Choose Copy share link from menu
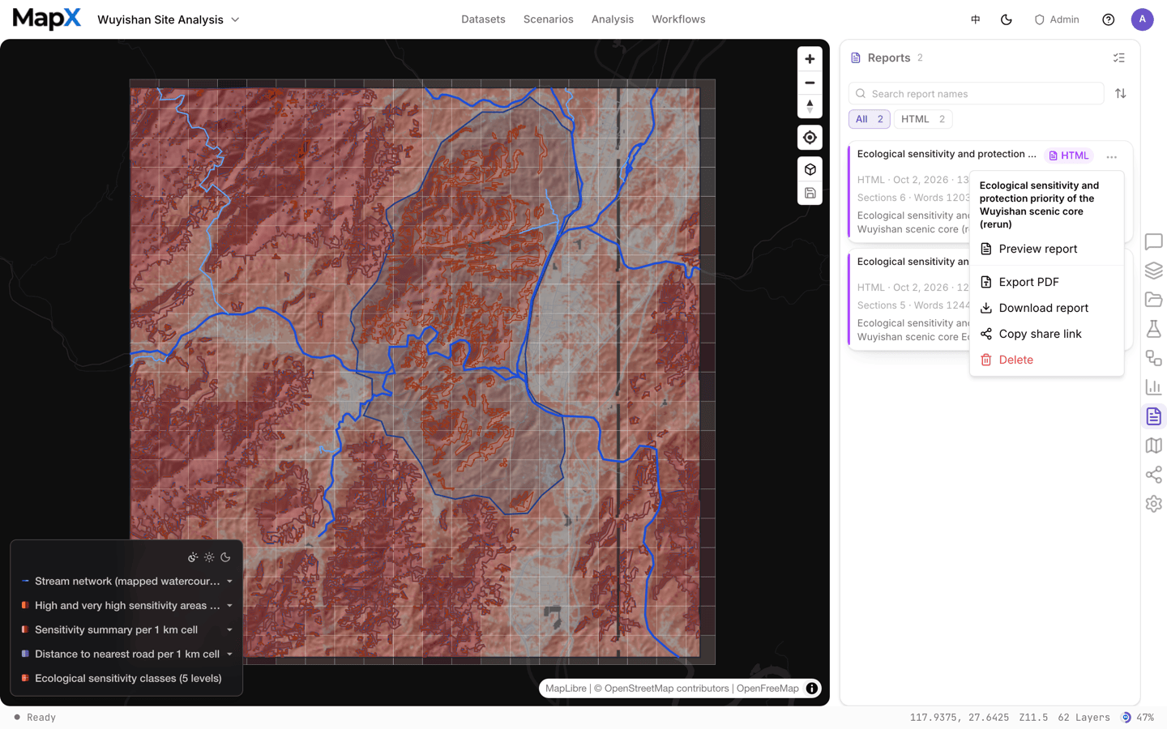The height and width of the screenshot is (729, 1167). point(1046,334)
